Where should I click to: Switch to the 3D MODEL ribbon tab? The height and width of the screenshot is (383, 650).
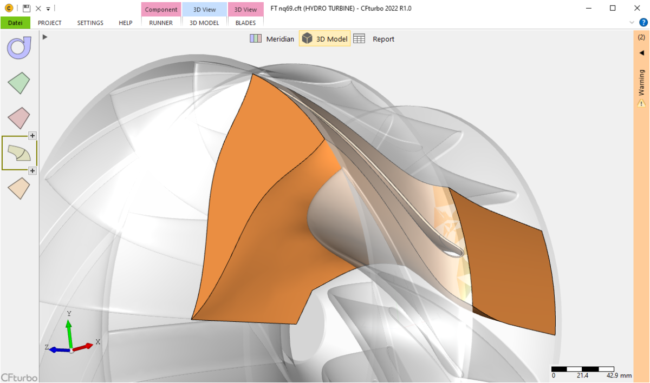tap(204, 23)
